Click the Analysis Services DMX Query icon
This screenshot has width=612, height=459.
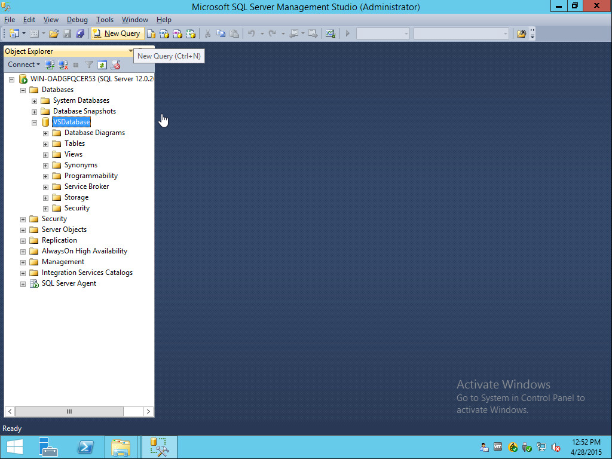177,34
